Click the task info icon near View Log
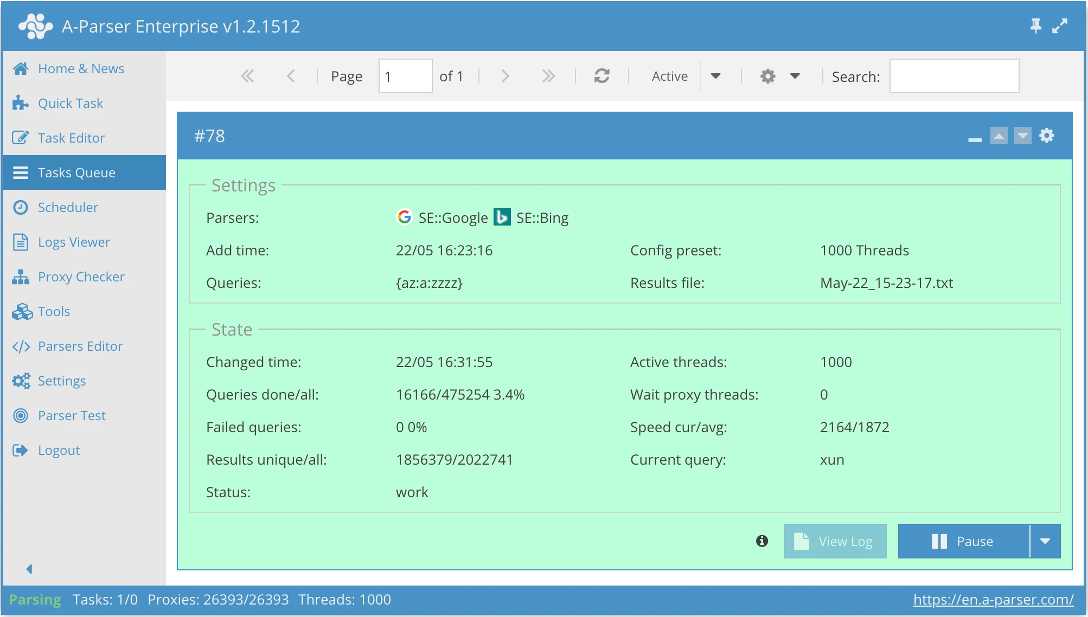Viewport: 1088px width, 617px height. (761, 541)
